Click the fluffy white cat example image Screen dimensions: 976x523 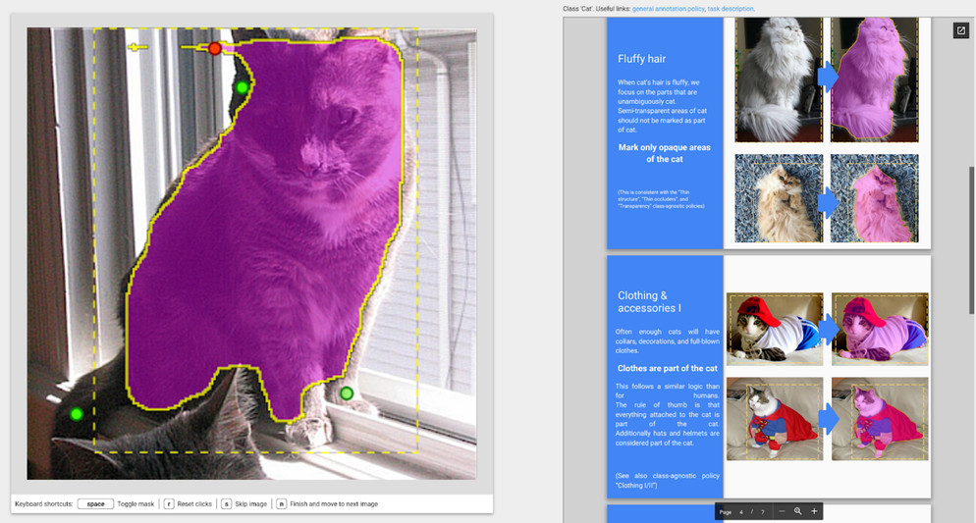click(x=779, y=79)
